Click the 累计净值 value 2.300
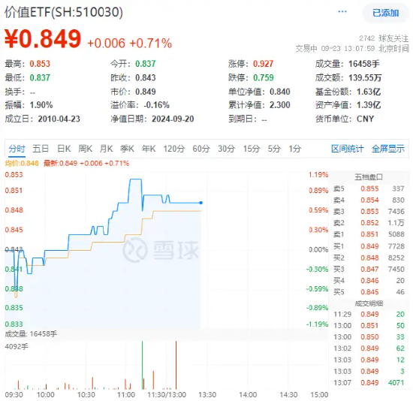The image size is (413, 401). coord(280,105)
